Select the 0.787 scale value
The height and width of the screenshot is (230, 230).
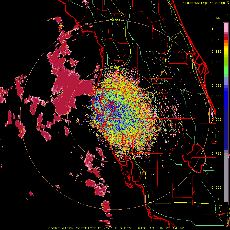point(216,74)
